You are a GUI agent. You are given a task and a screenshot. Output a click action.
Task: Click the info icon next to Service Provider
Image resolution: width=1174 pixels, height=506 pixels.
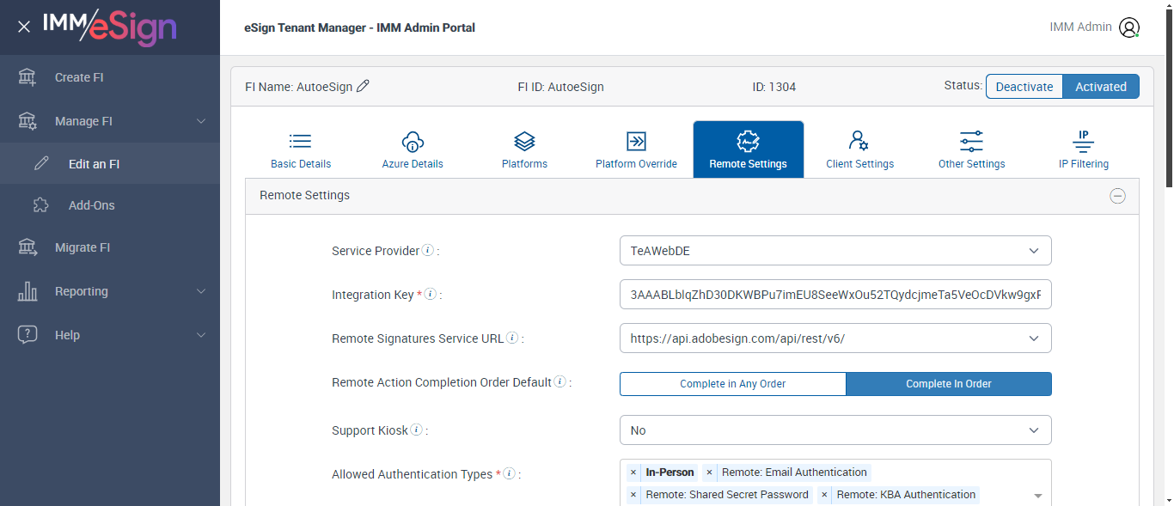coord(427,251)
